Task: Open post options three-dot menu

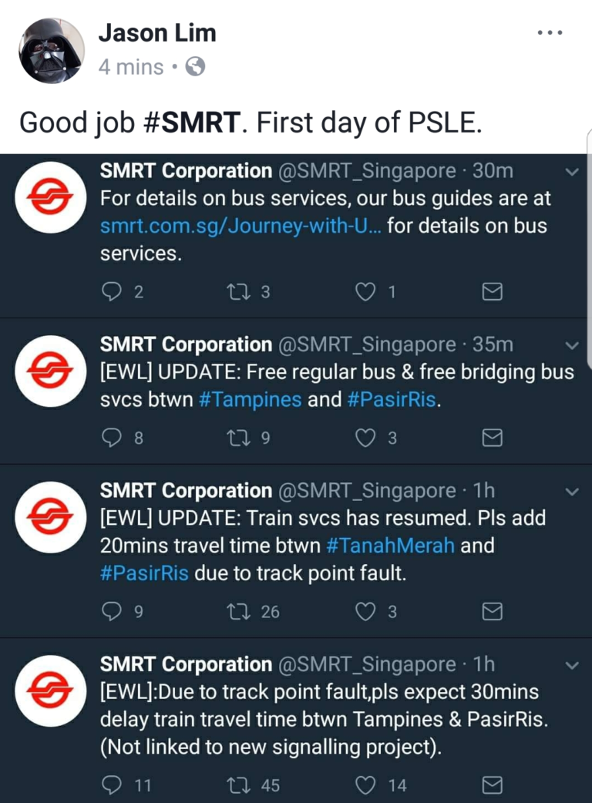Action: pos(550,33)
